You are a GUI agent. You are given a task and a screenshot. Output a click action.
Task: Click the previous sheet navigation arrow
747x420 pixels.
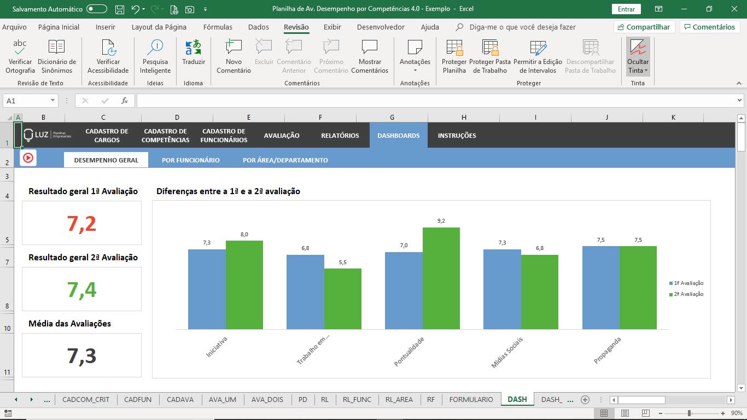pyautogui.click(x=16, y=400)
